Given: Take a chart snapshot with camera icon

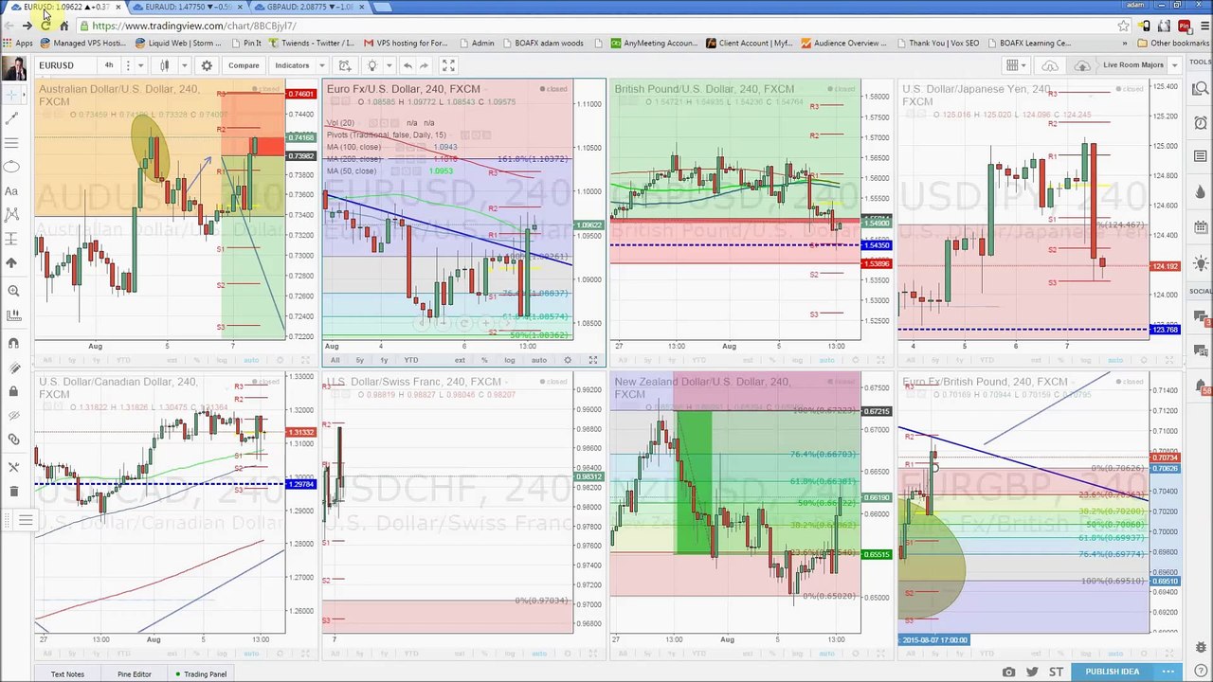Looking at the screenshot, I should (x=1008, y=672).
